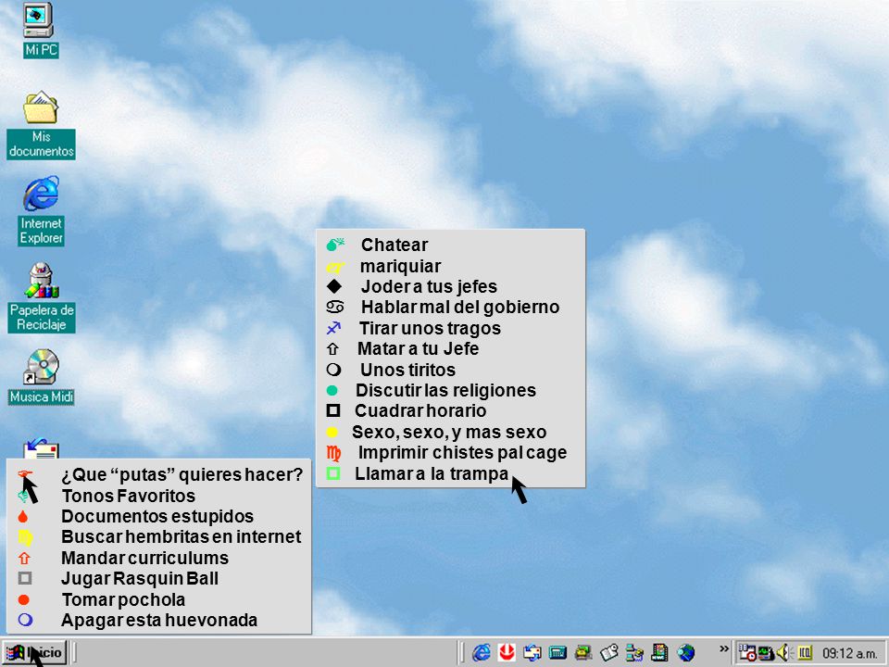Select Sexo, sexo, y mas sexo
Screen dimensions: 889x667
(450, 433)
